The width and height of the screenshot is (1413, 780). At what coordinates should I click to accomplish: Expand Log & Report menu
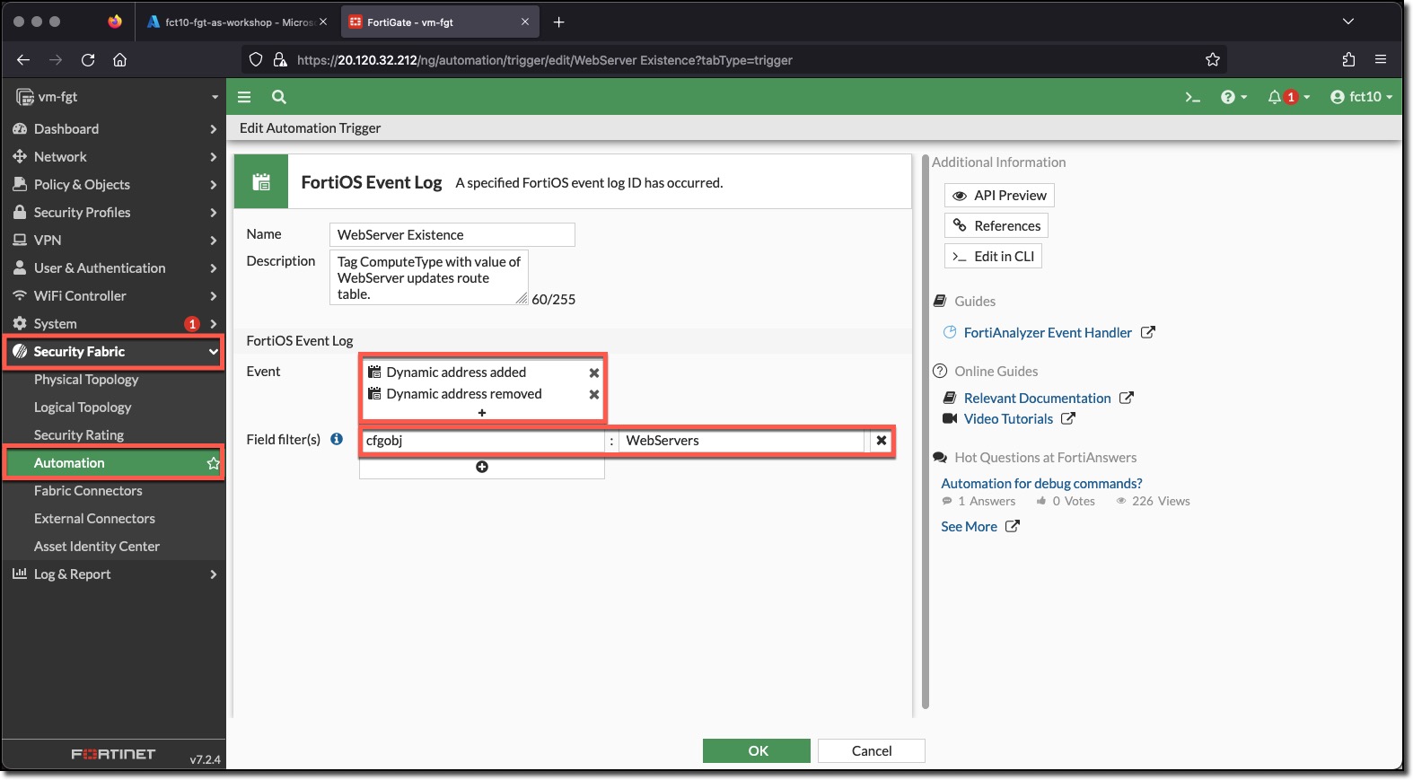114,574
